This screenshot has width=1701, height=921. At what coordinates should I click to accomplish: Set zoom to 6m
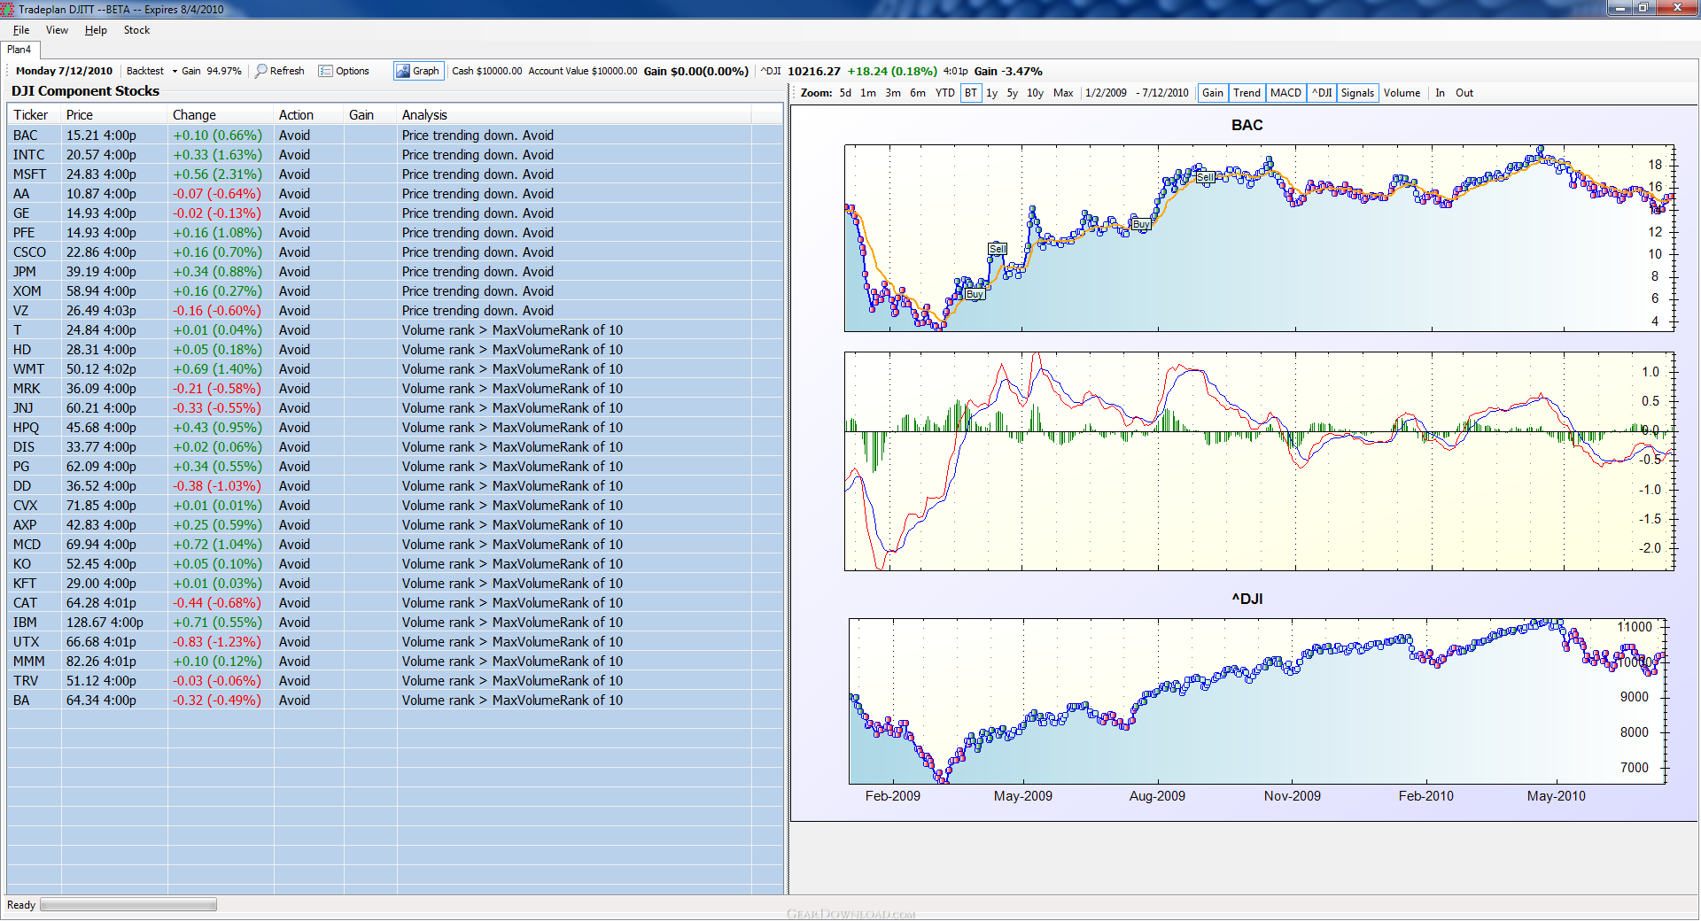[918, 93]
